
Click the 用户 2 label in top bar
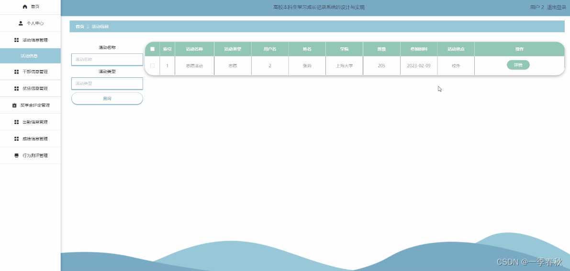537,7
